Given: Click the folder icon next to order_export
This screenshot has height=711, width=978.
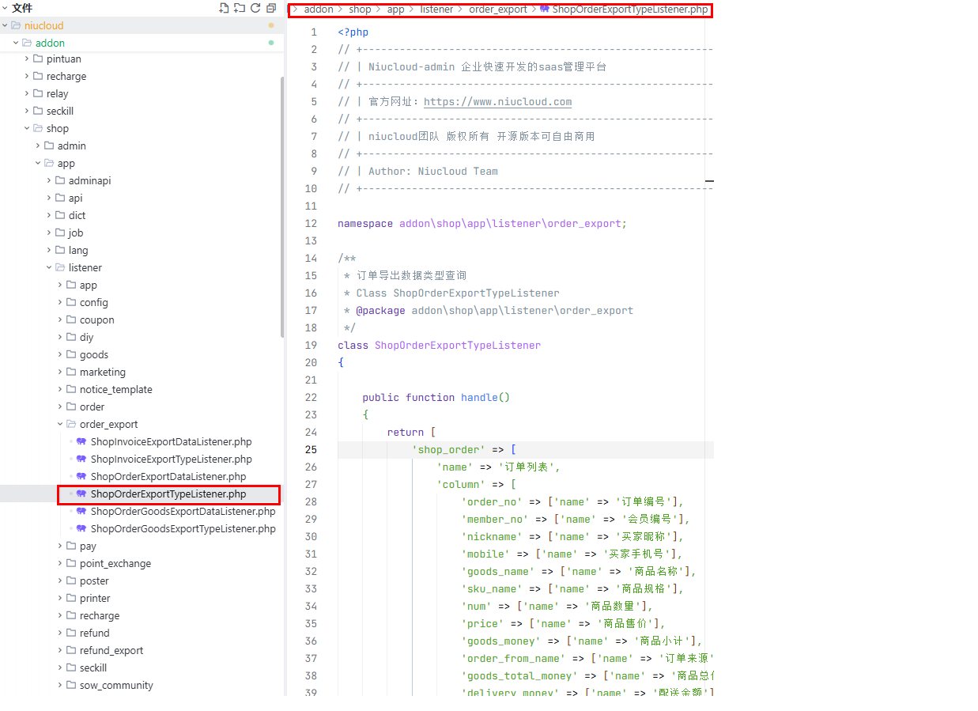Looking at the screenshot, I should click(71, 425).
